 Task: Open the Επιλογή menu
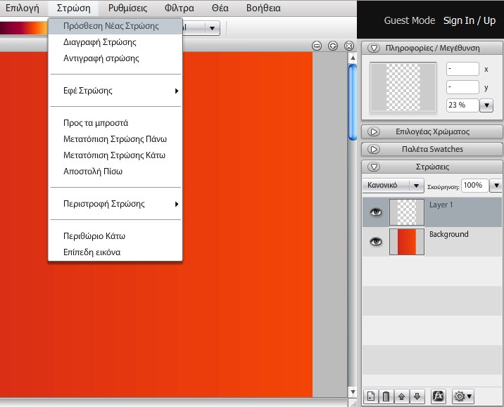pyautogui.click(x=23, y=8)
